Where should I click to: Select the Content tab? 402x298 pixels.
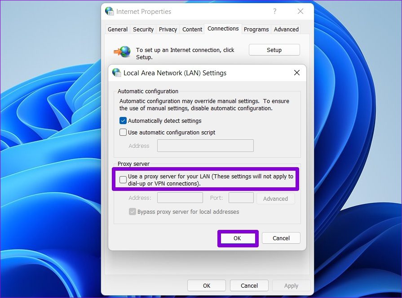coord(192,29)
